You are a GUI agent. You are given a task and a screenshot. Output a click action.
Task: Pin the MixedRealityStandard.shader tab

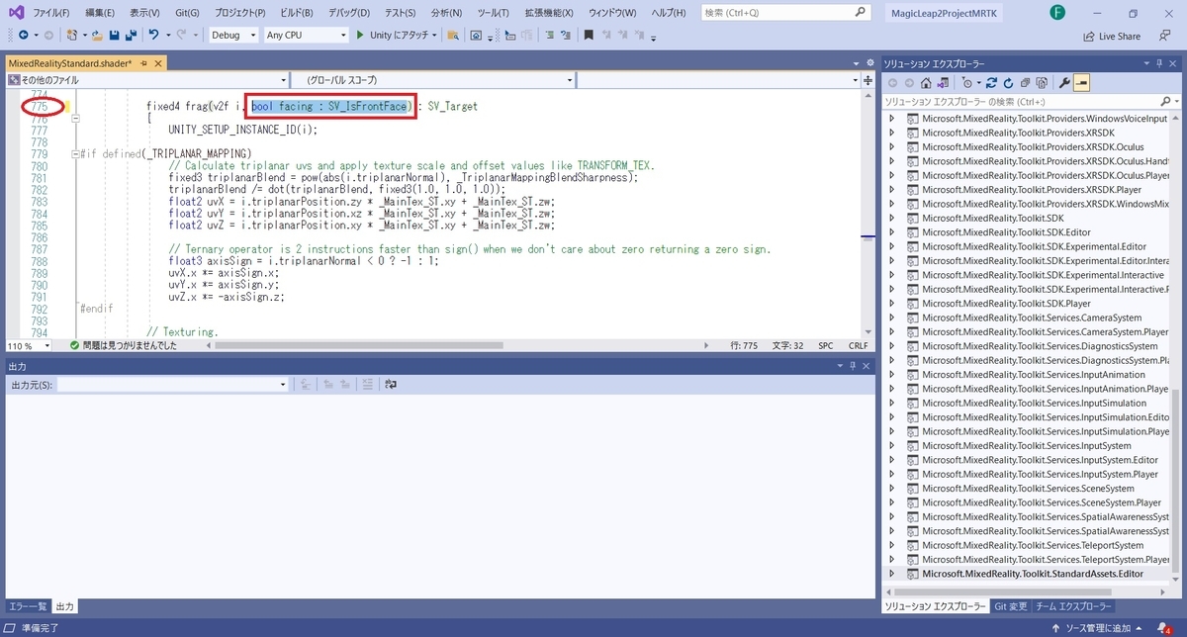point(142,63)
